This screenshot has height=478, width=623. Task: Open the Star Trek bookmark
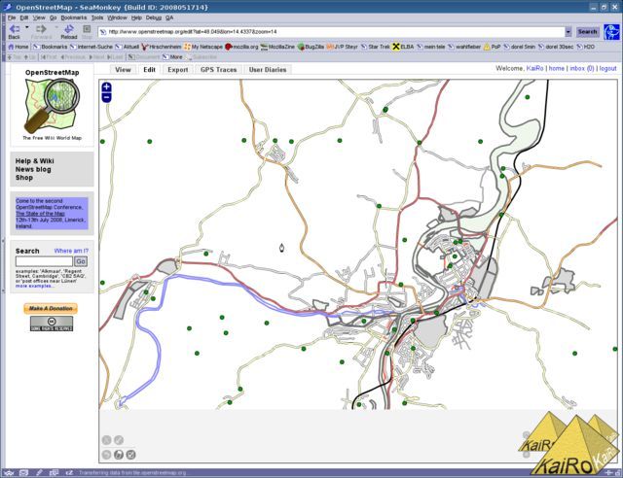(x=376, y=47)
